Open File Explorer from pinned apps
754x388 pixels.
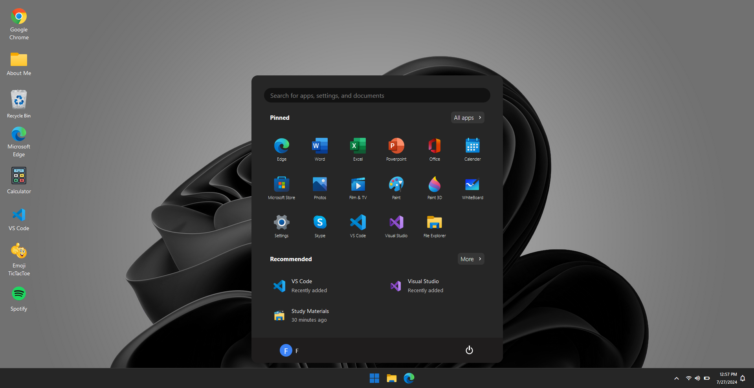point(435,226)
